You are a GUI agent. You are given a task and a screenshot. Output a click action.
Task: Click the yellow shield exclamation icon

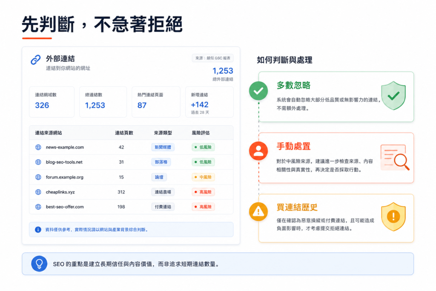pyautogui.click(x=393, y=217)
